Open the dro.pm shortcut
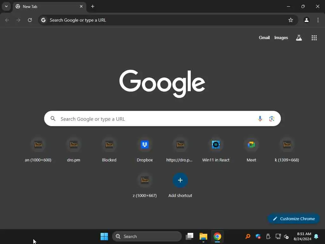 click(74, 150)
